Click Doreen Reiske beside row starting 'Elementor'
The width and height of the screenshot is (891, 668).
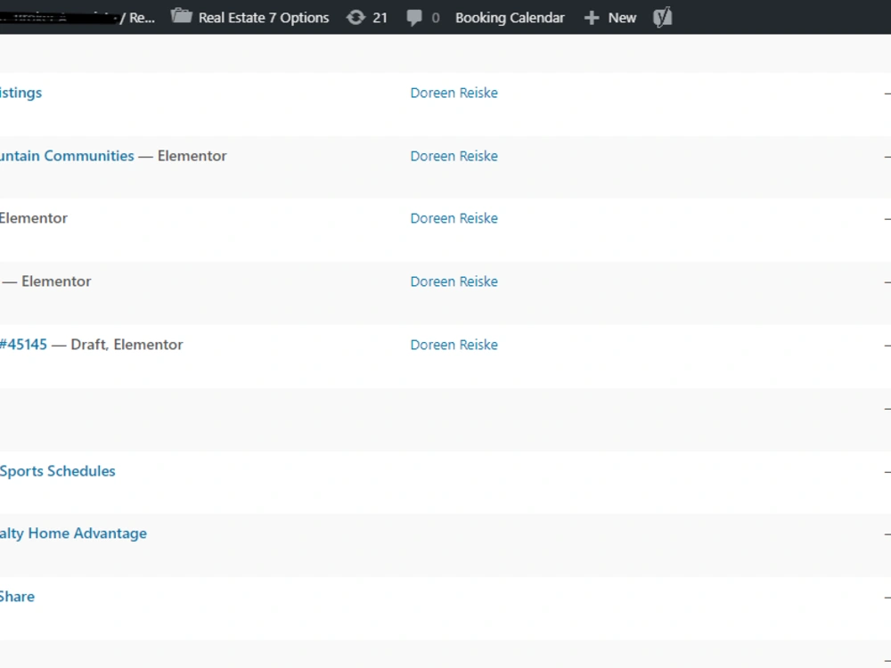pos(454,218)
